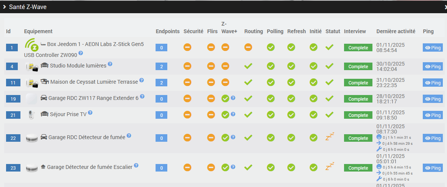Sort table by Equipement column header

pos(38,31)
